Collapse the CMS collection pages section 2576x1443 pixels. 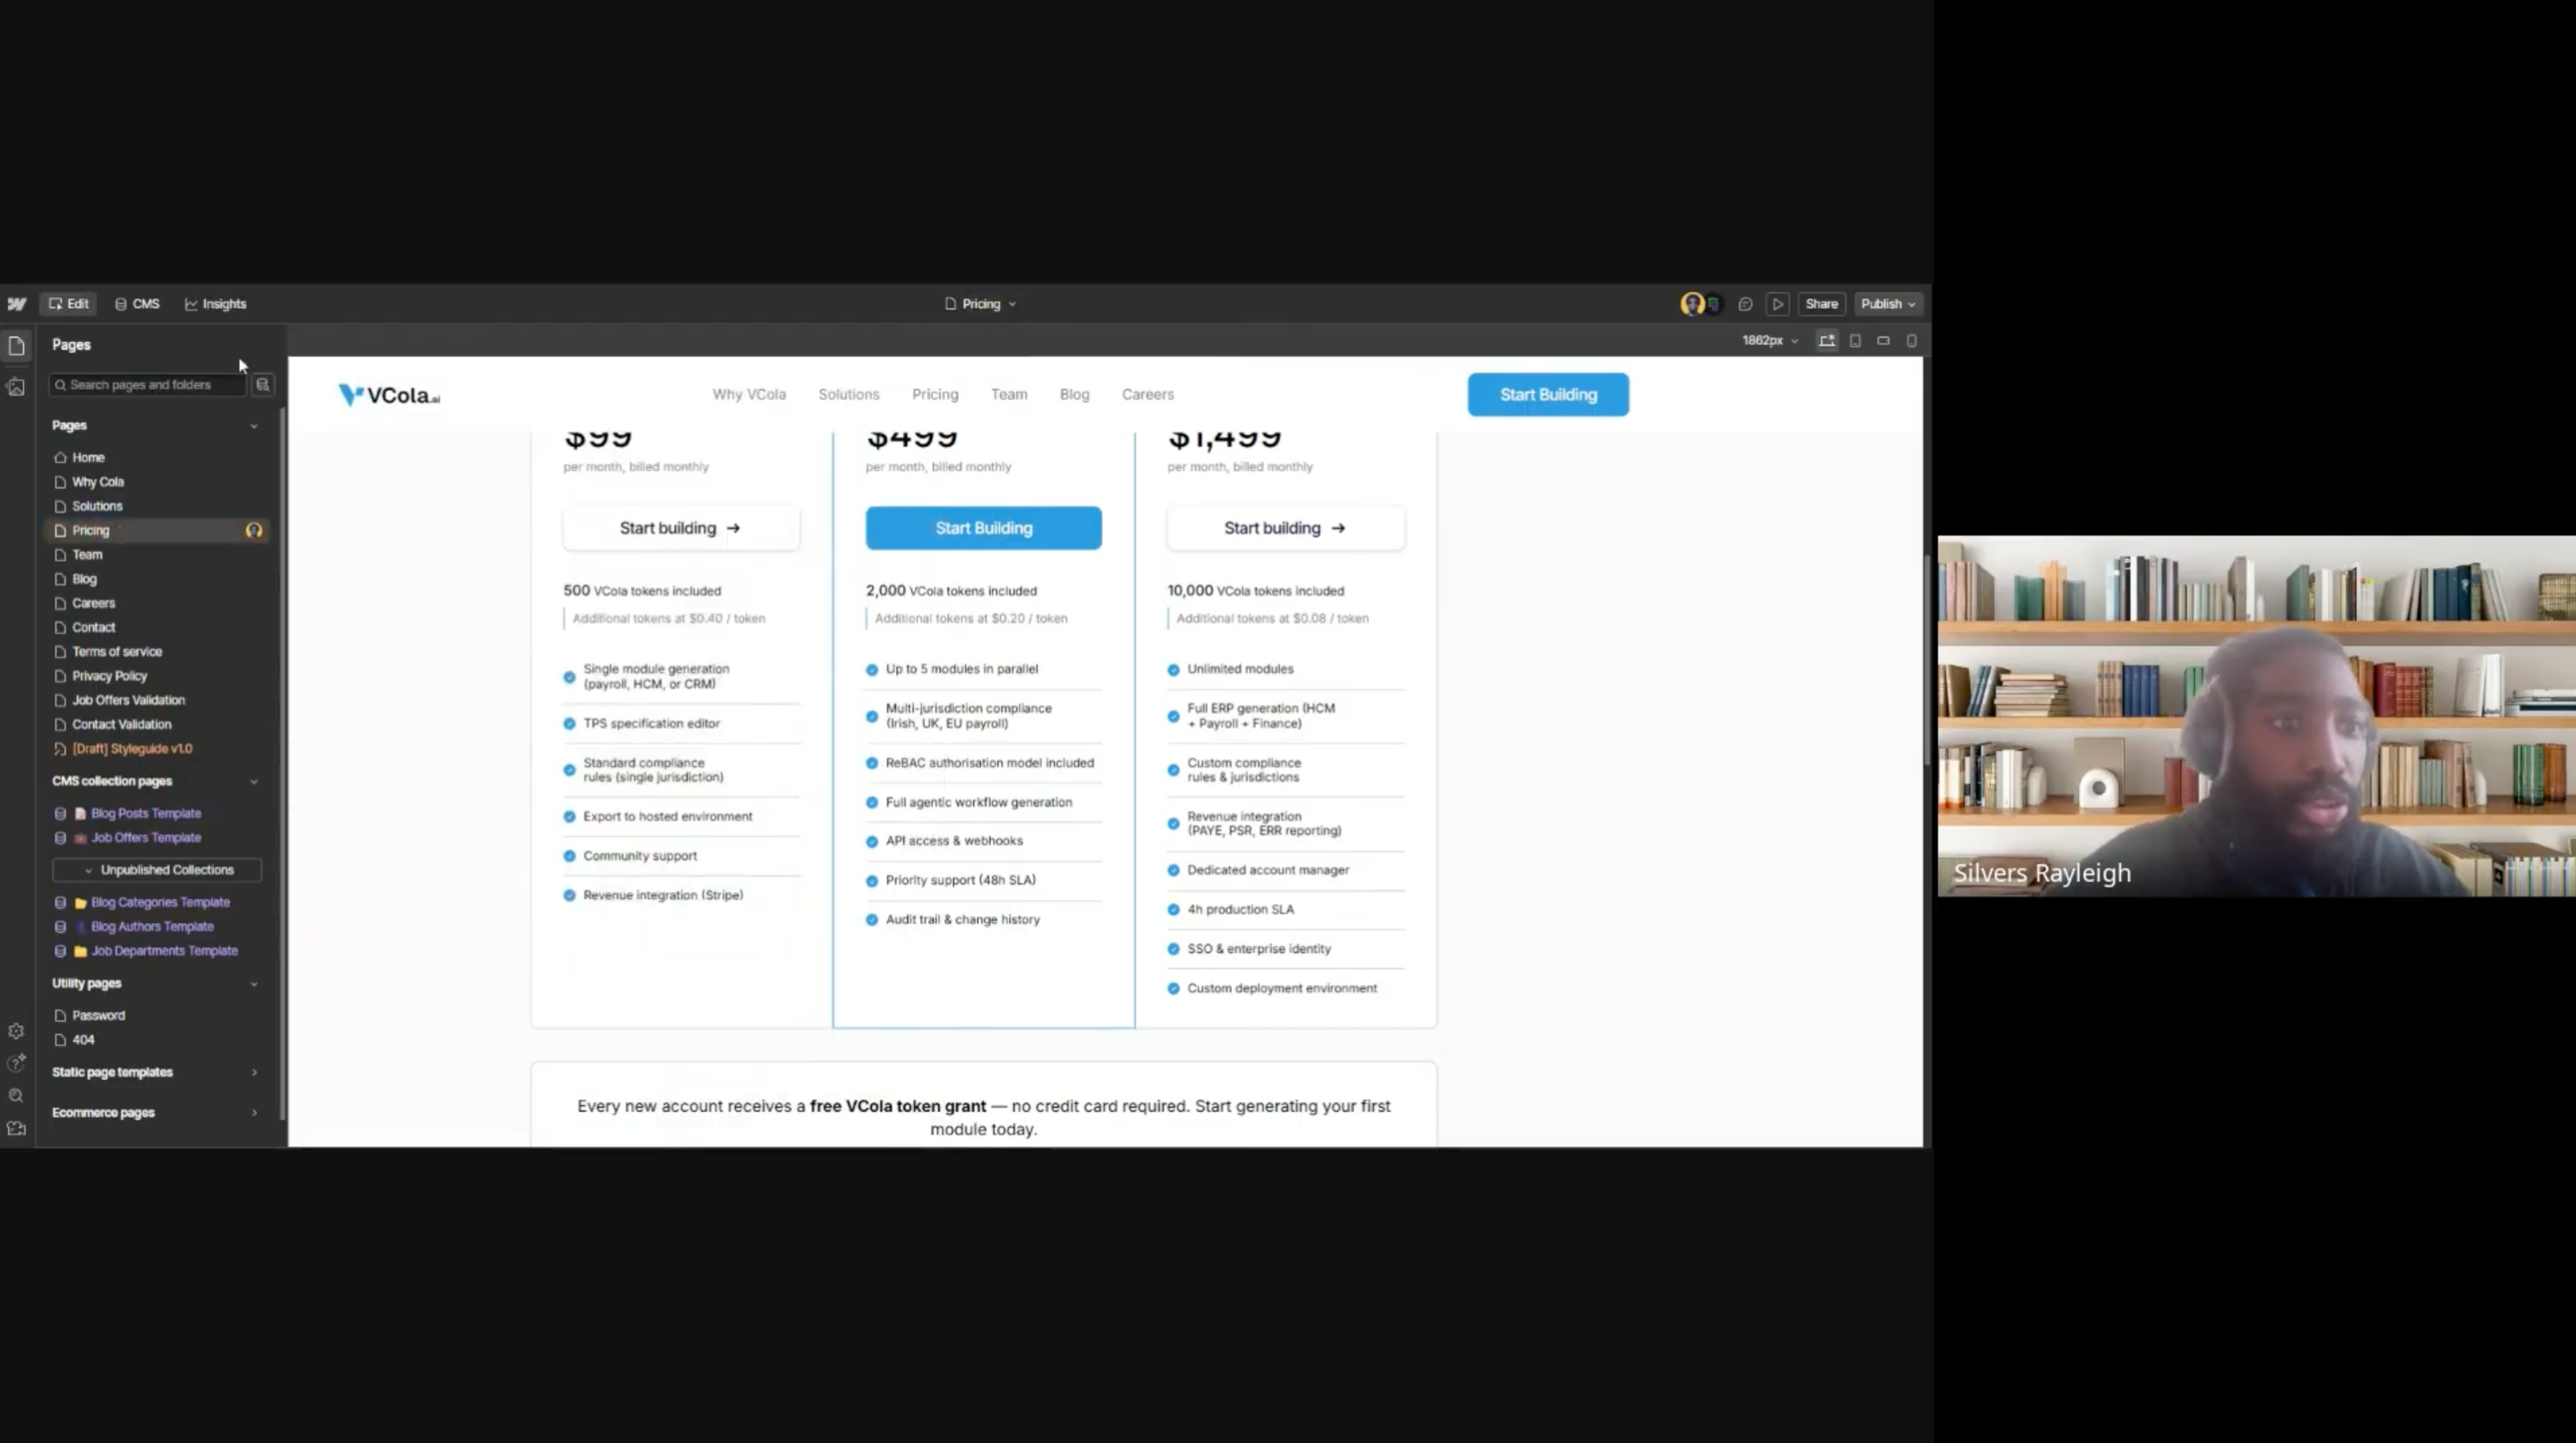pos(254,782)
